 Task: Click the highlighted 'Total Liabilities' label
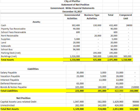pos(9,91)
